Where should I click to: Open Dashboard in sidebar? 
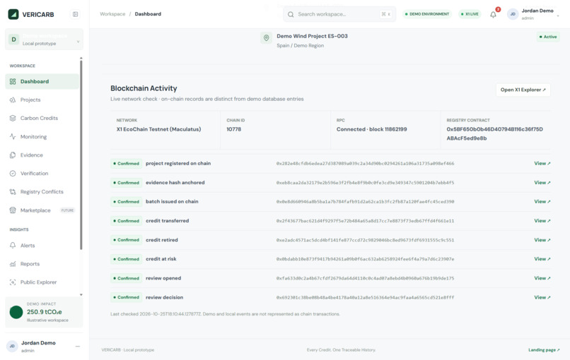pyautogui.click(x=42, y=81)
